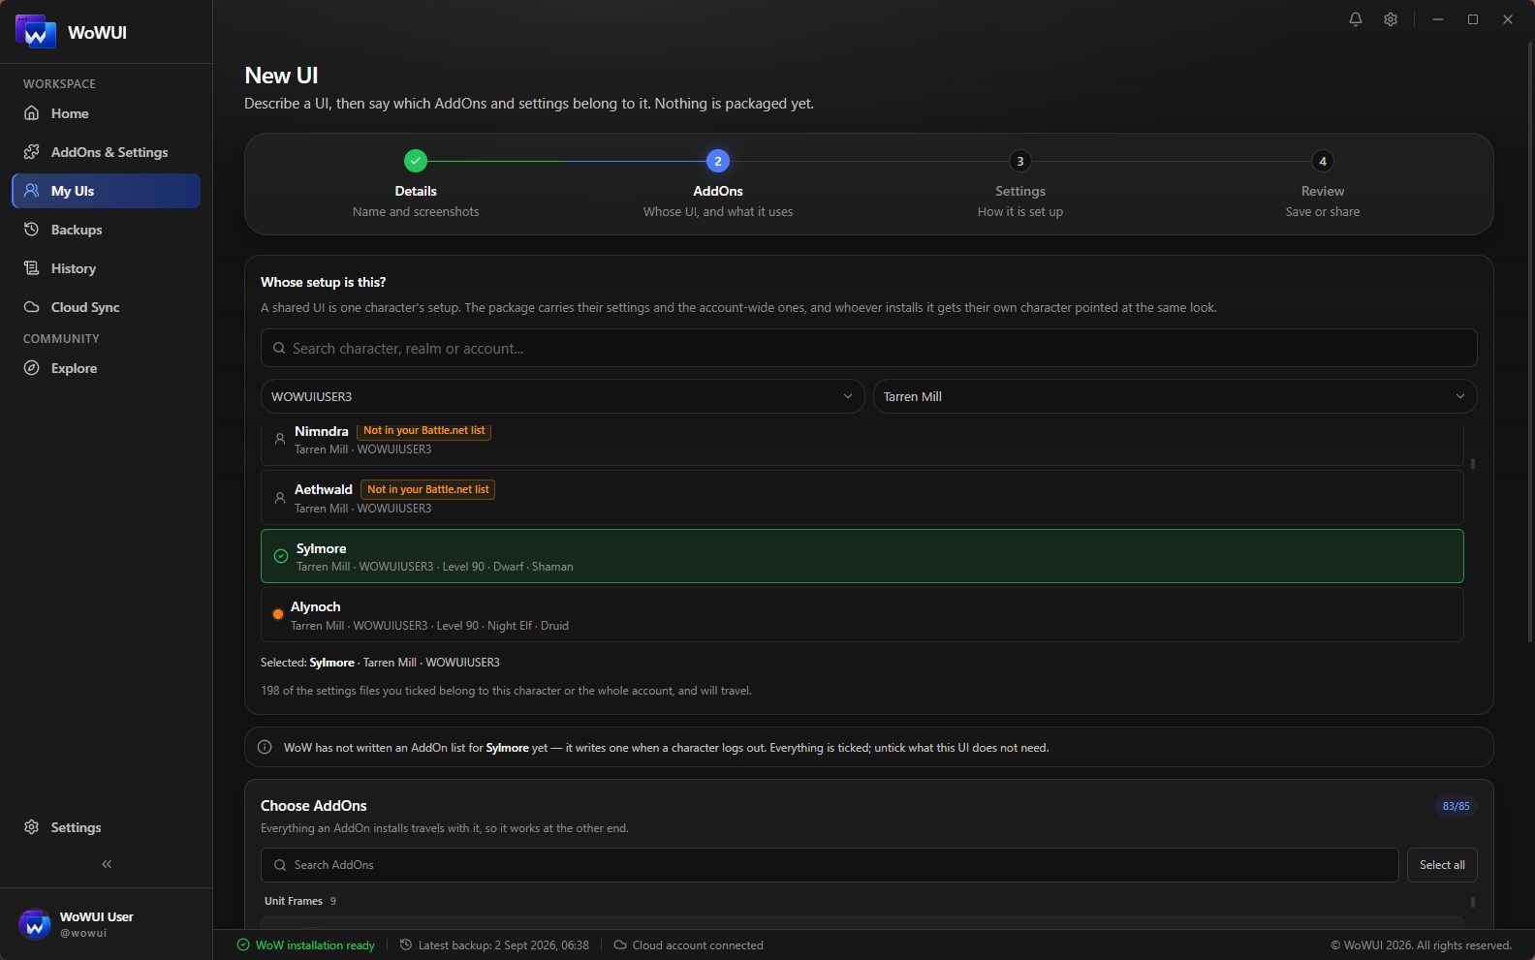This screenshot has width=1535, height=960.
Task: Click the character list scrollbar thumb
Action: pyautogui.click(x=1473, y=464)
